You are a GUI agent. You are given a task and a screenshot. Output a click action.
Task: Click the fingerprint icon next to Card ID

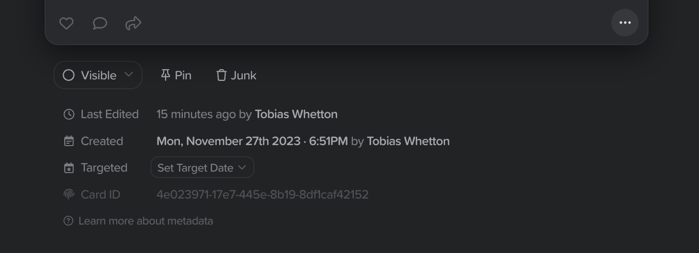click(x=69, y=195)
